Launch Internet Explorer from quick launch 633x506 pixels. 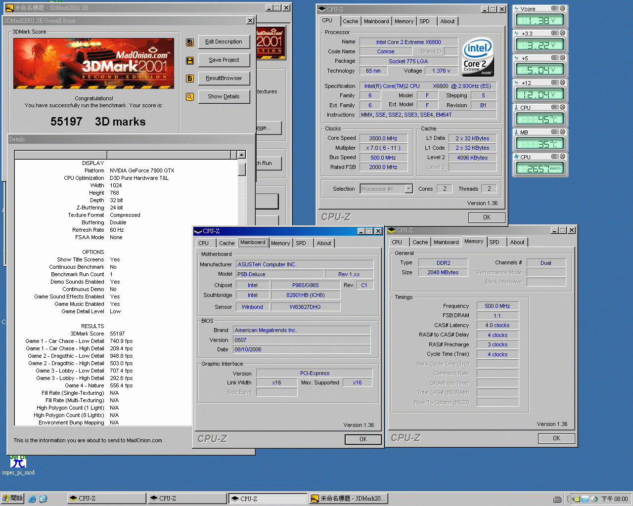(x=32, y=499)
